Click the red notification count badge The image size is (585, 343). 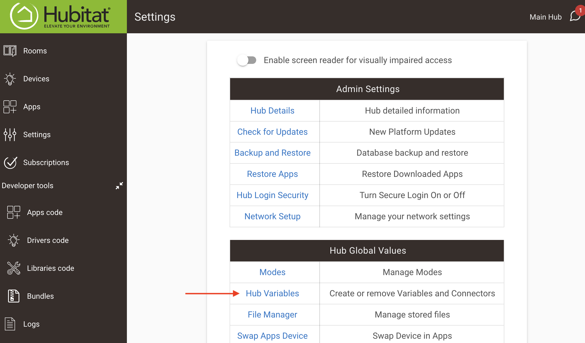(580, 10)
